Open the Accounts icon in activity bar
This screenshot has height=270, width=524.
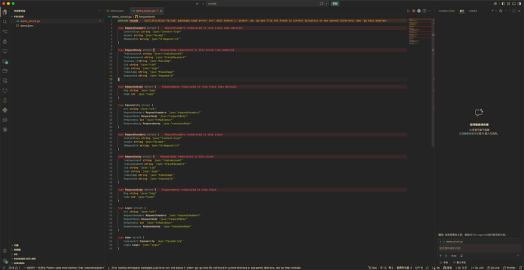coord(5,250)
